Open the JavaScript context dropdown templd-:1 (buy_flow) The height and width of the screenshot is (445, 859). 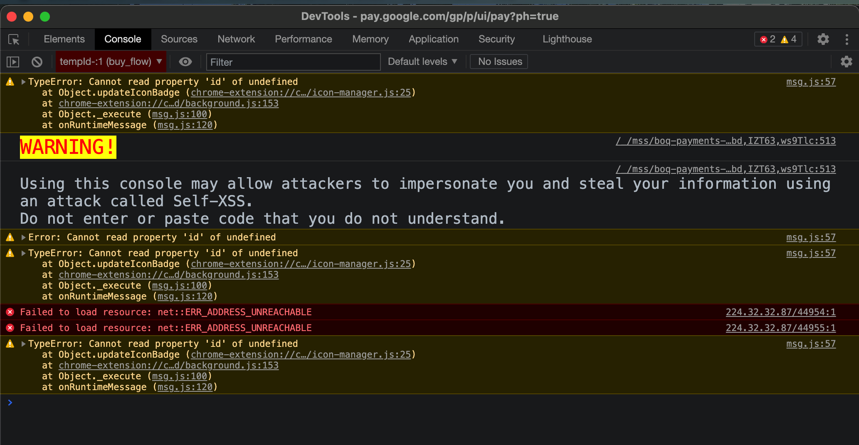coord(111,62)
